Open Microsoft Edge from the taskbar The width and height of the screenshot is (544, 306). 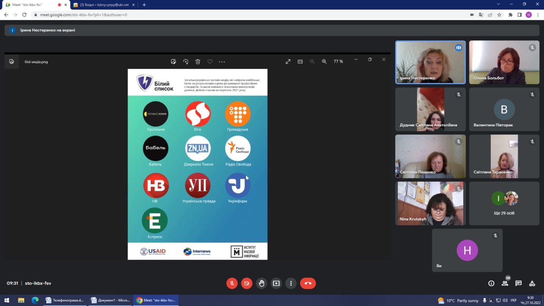click(x=35, y=300)
